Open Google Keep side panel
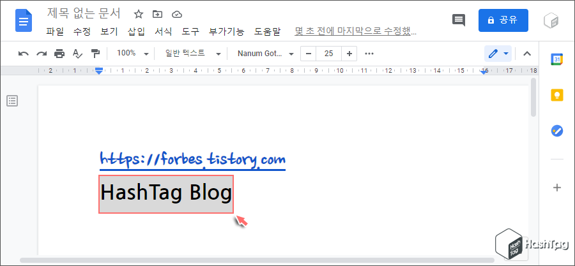 tap(557, 95)
